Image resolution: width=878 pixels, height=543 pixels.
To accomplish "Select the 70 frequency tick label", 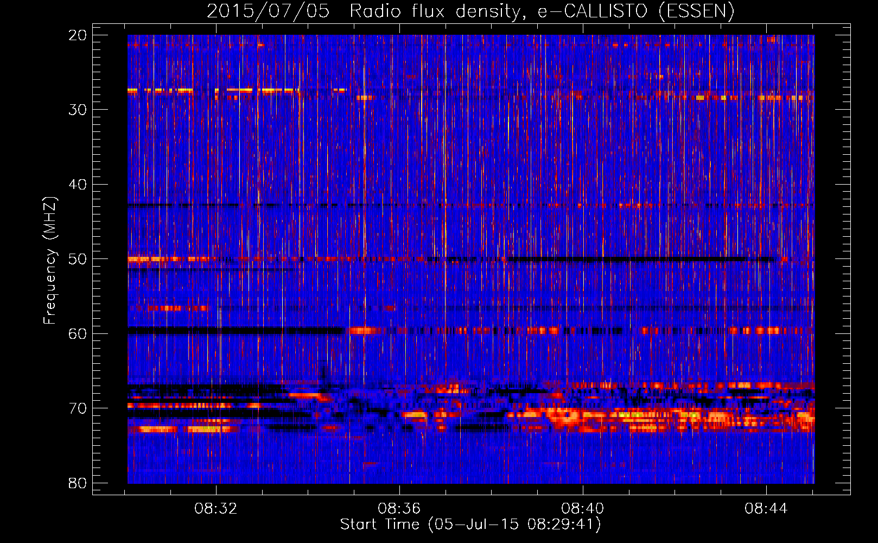I will 78,408.
